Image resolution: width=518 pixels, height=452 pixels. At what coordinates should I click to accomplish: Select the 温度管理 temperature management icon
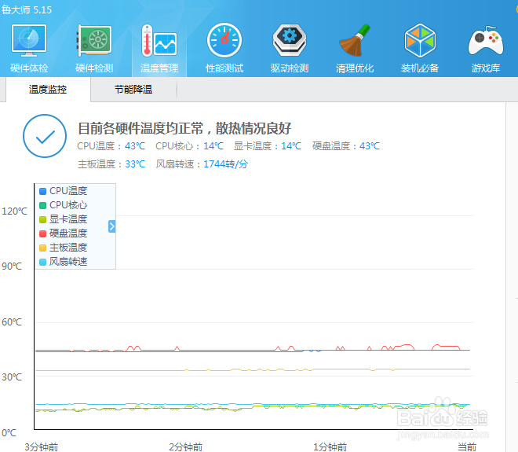point(159,48)
